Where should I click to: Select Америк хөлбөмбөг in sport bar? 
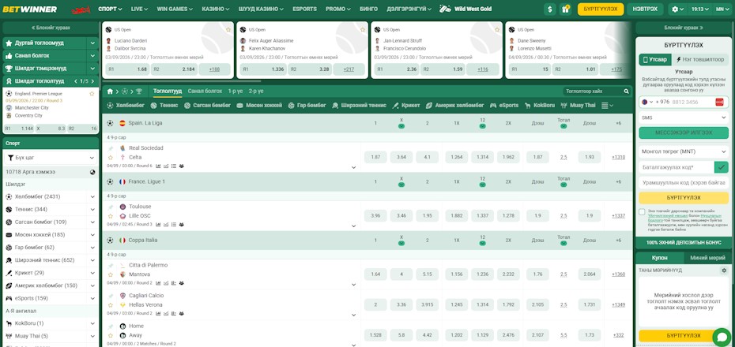pyautogui.click(x=454, y=105)
